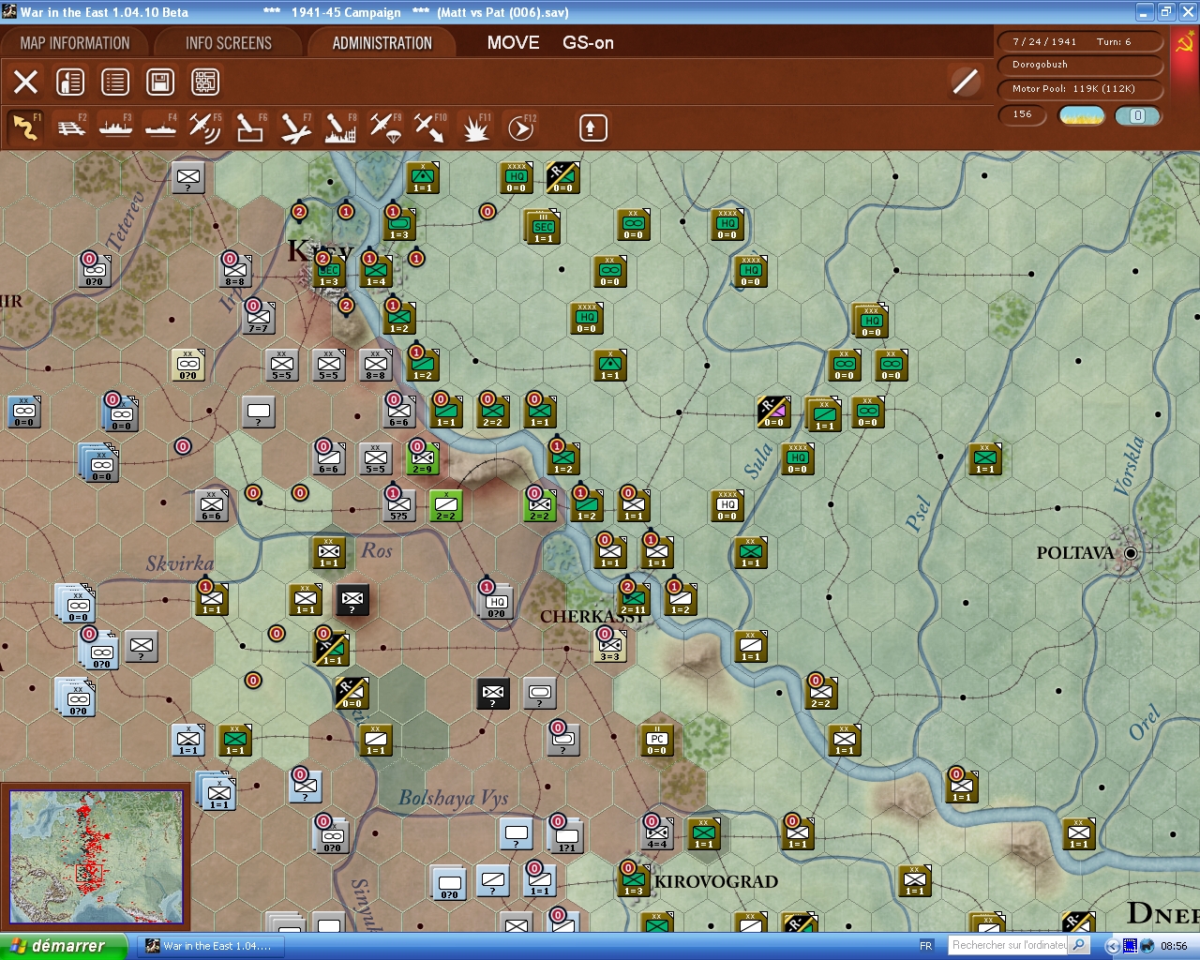Select the 4=4 unit near Kirovograd
The image size is (1200, 960).
pos(656,833)
